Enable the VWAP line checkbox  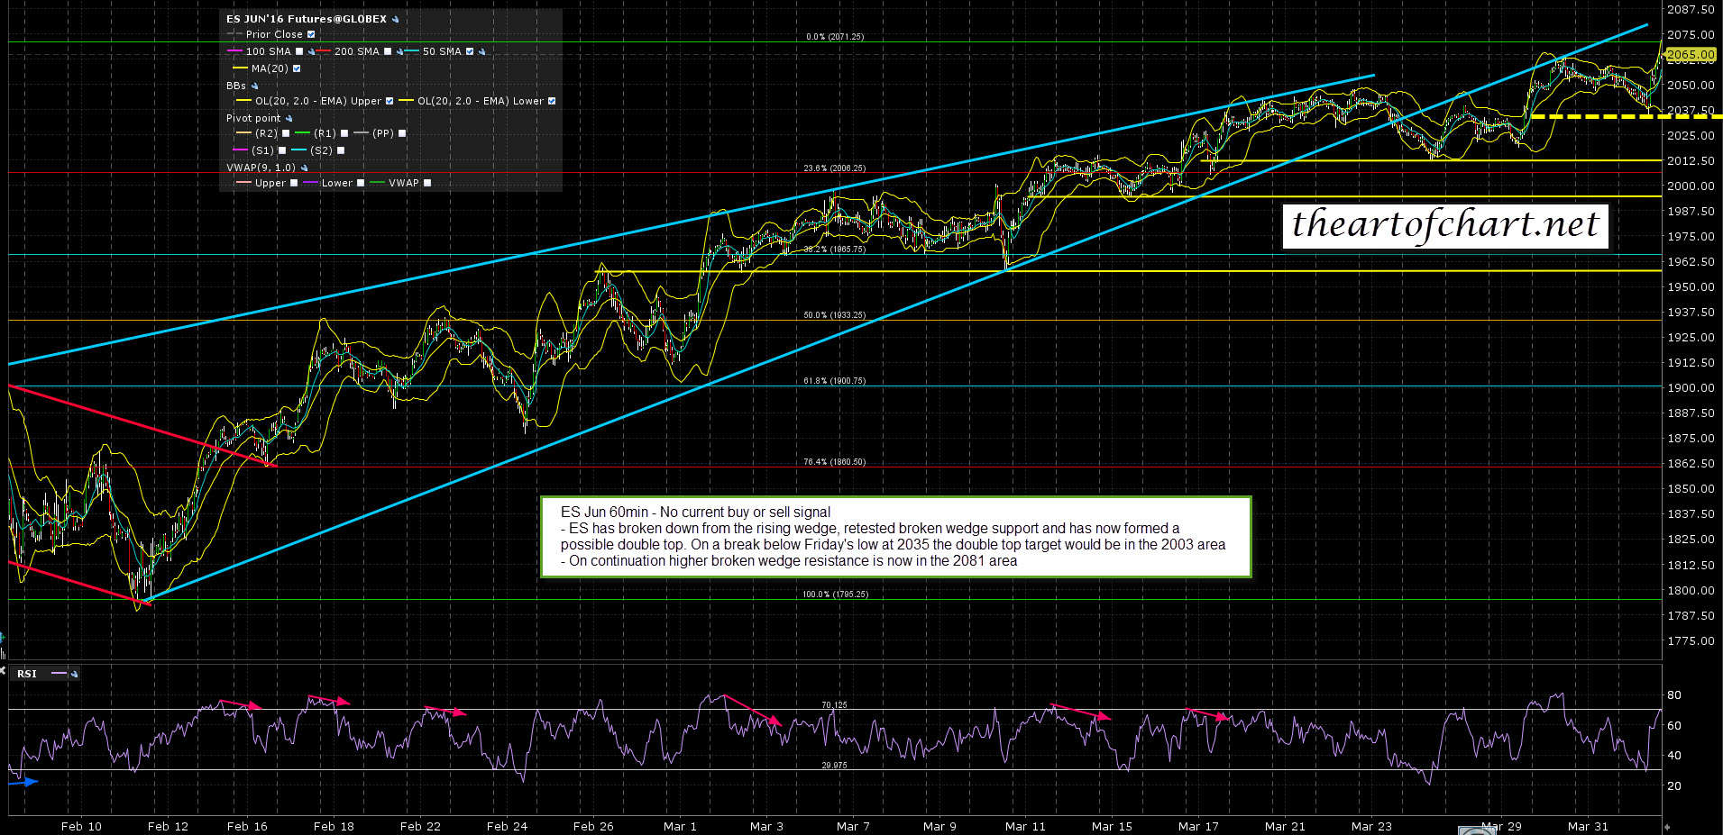pyautogui.click(x=427, y=183)
